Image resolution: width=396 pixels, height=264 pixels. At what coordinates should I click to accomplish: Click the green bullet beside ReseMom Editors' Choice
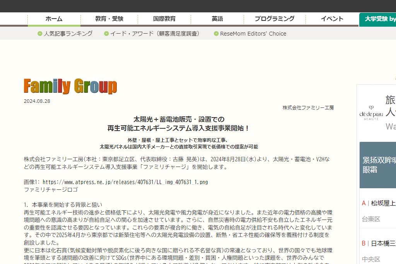point(216,34)
